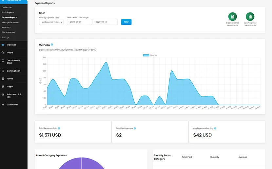The width and height of the screenshot is (272, 169).
Task: Open the Media menu label
Action: pyautogui.click(x=10, y=53)
